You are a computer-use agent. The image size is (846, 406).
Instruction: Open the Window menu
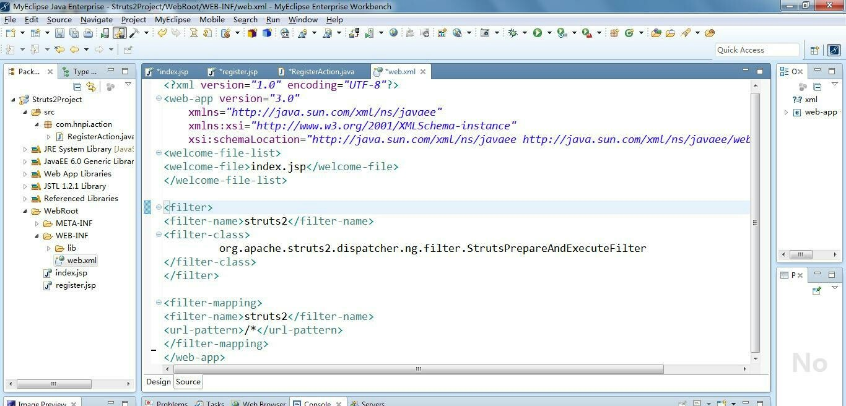tap(303, 19)
